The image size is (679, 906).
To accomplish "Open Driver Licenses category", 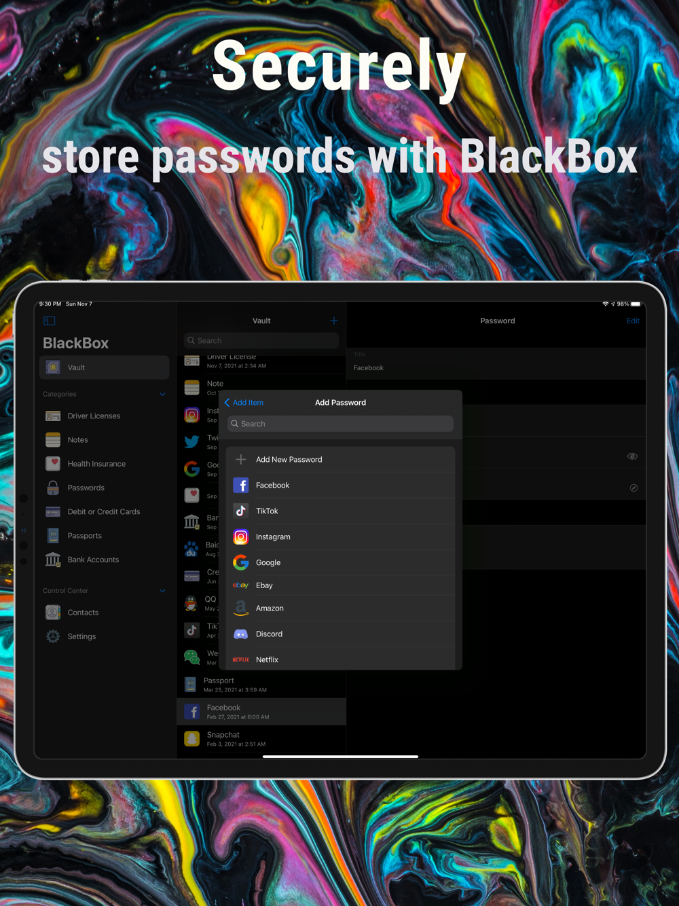I will coord(105,416).
